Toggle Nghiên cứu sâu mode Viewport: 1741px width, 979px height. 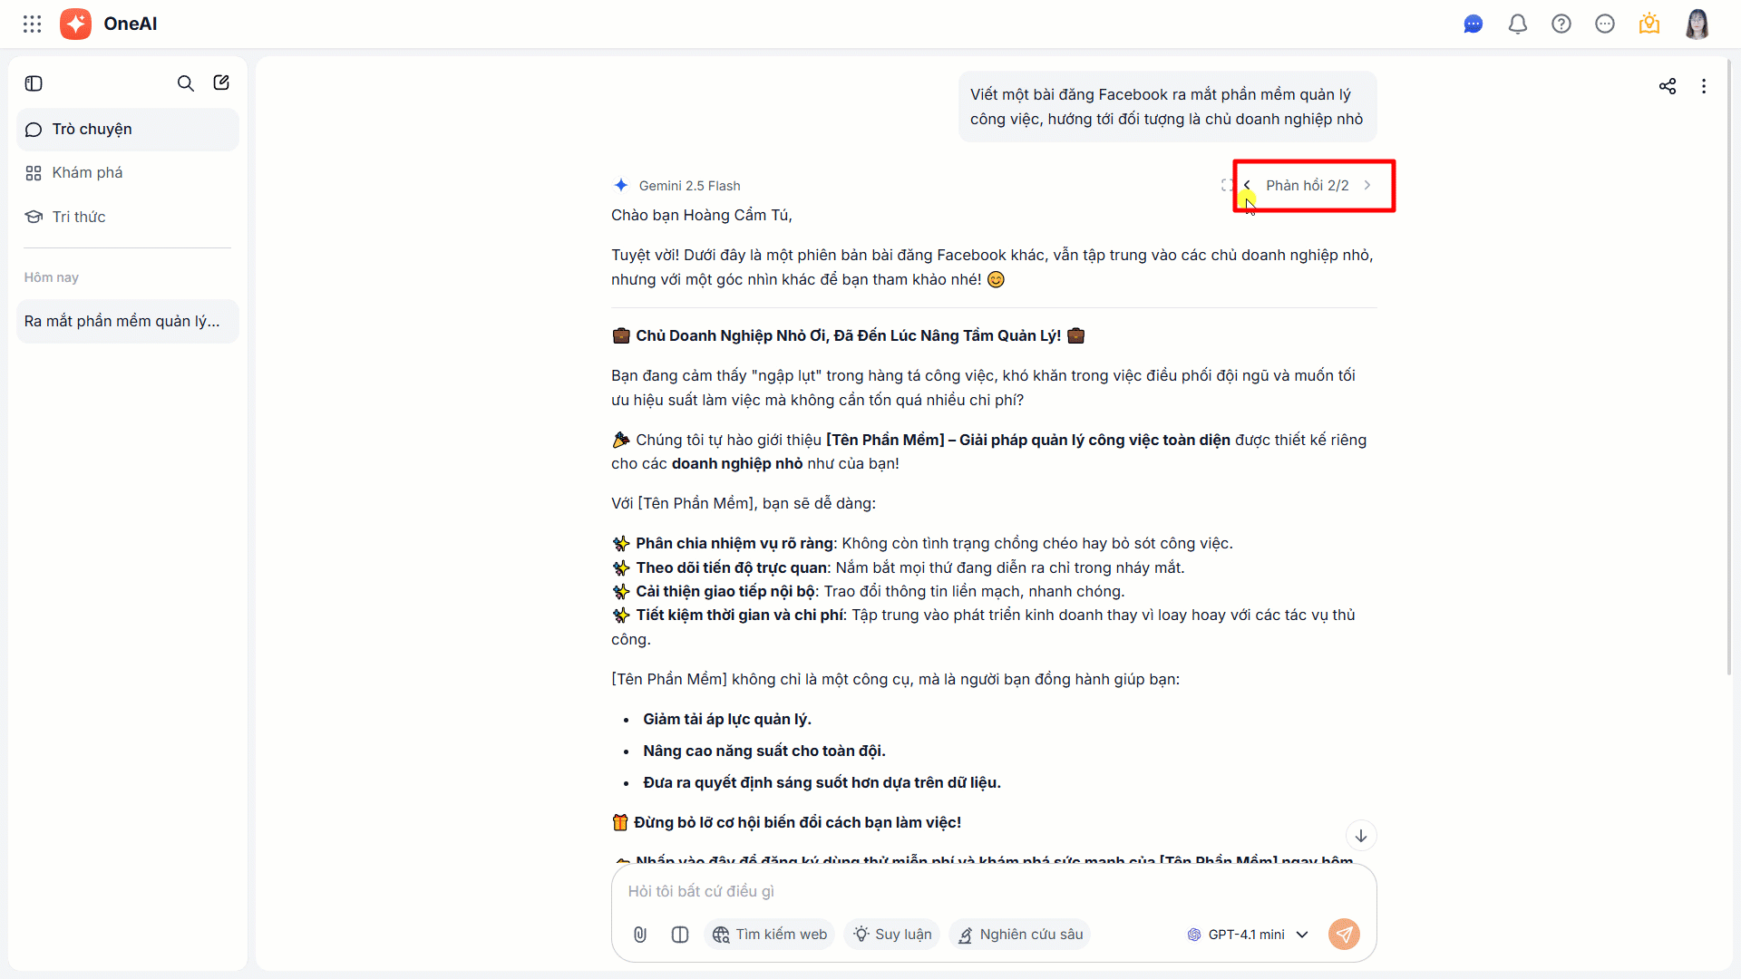click(x=1020, y=935)
